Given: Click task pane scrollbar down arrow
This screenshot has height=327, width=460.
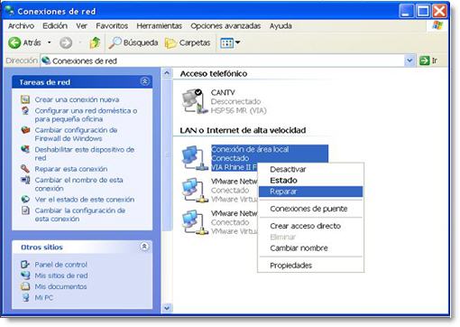Looking at the screenshot, I should click(167, 308).
